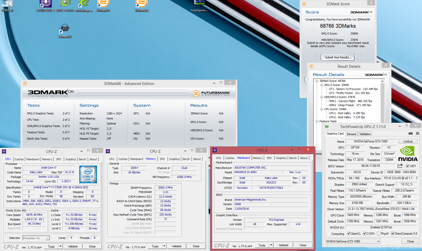This screenshot has height=251, width=422.
Task: Toggle the OpenCL checkbox
Action: [349, 234]
